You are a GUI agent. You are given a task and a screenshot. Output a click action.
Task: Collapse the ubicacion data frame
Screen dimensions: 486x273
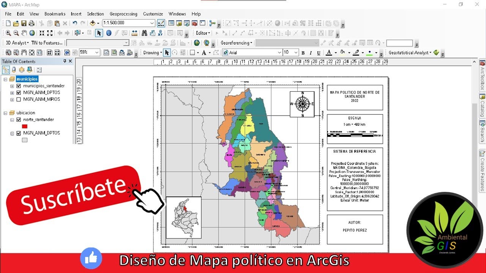coord(5,113)
